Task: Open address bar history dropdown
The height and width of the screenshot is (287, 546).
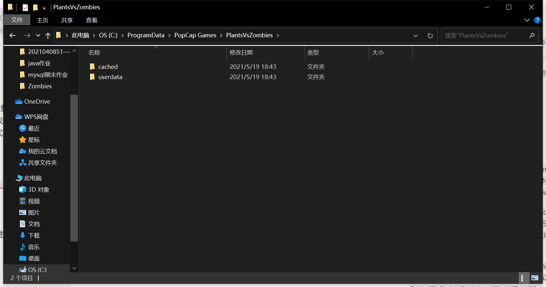Action: pos(416,36)
